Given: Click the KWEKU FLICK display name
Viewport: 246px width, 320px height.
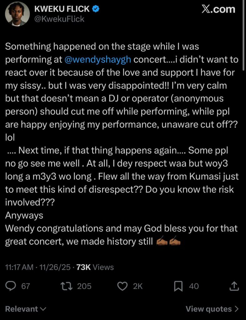Looking at the screenshot, I should point(63,9).
